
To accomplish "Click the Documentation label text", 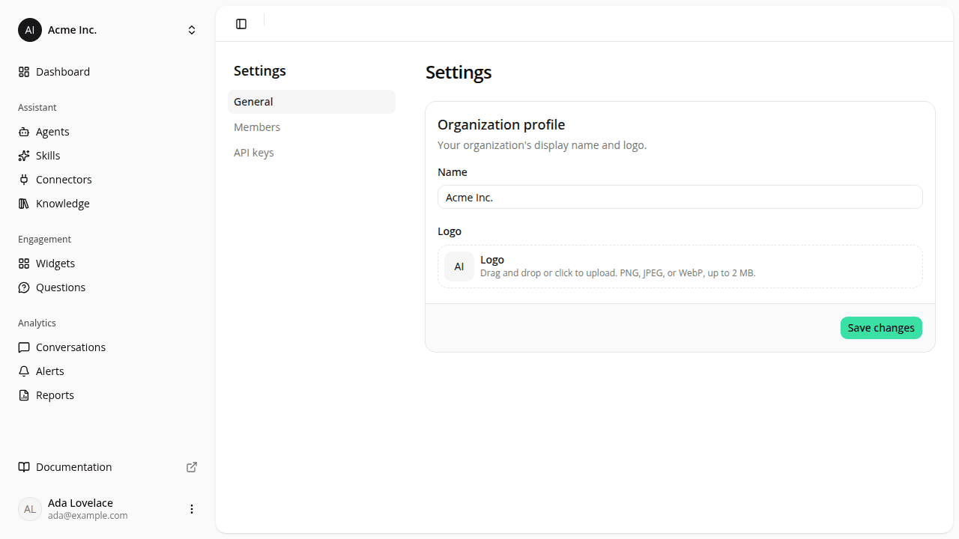I will click(x=74, y=467).
